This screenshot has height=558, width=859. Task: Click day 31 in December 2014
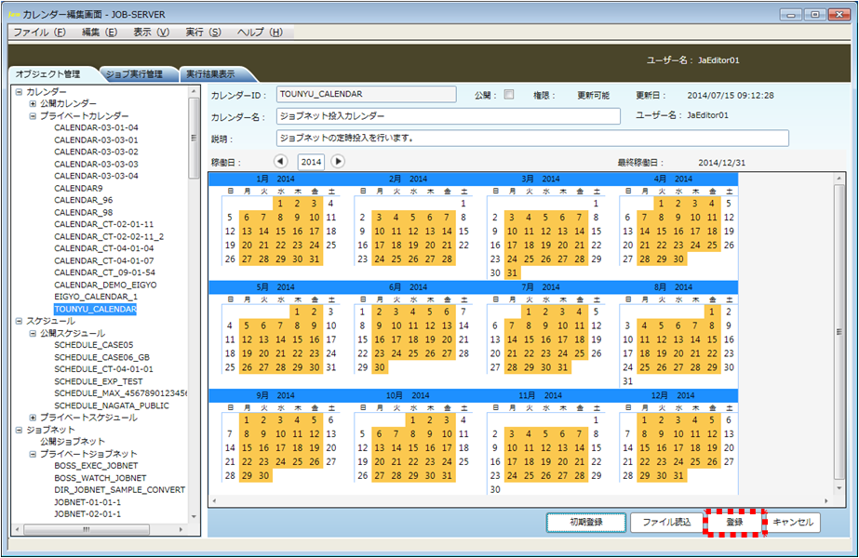(678, 476)
